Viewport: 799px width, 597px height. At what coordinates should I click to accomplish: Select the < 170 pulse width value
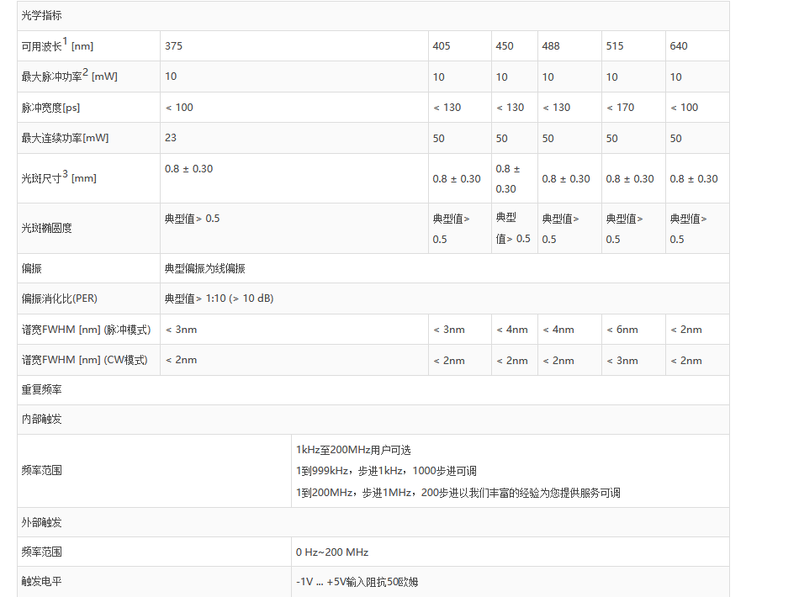click(621, 108)
